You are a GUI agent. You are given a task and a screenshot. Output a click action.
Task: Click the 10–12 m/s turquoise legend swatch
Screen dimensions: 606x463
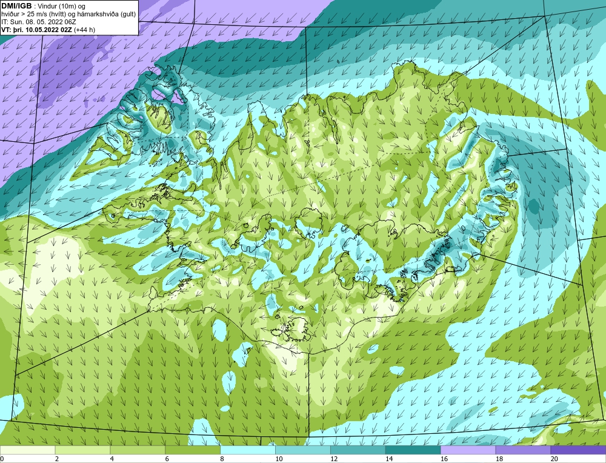point(303,450)
